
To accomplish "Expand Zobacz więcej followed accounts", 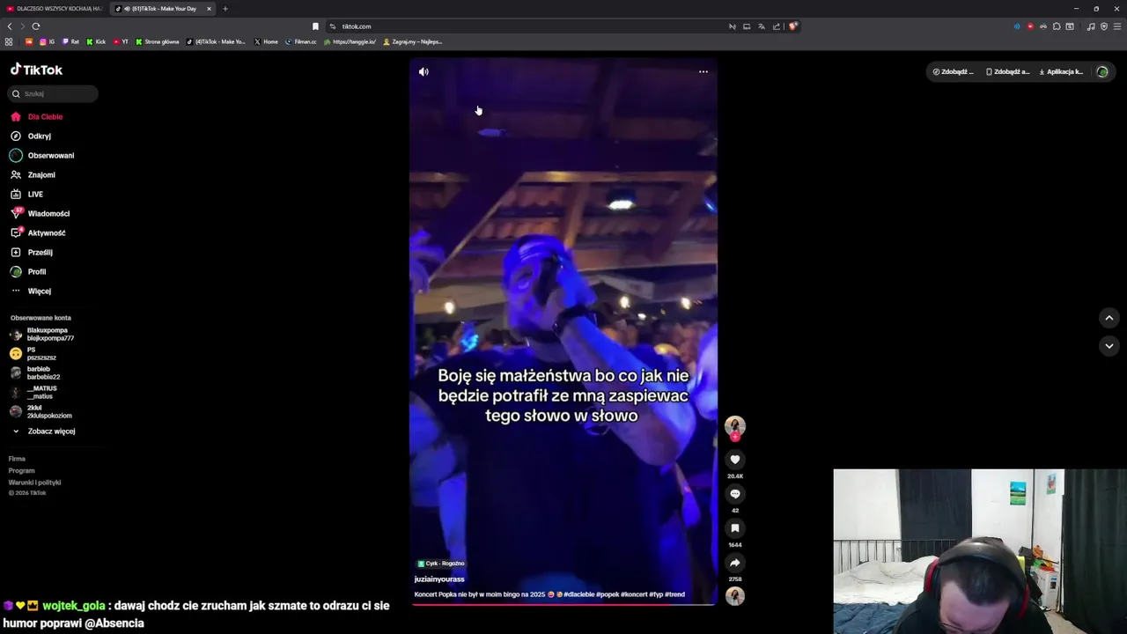I will point(44,431).
